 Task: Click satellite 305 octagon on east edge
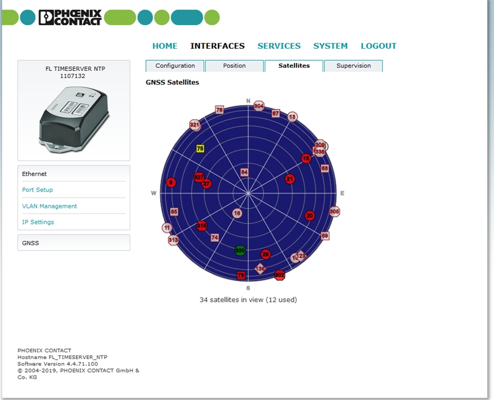tap(334, 211)
